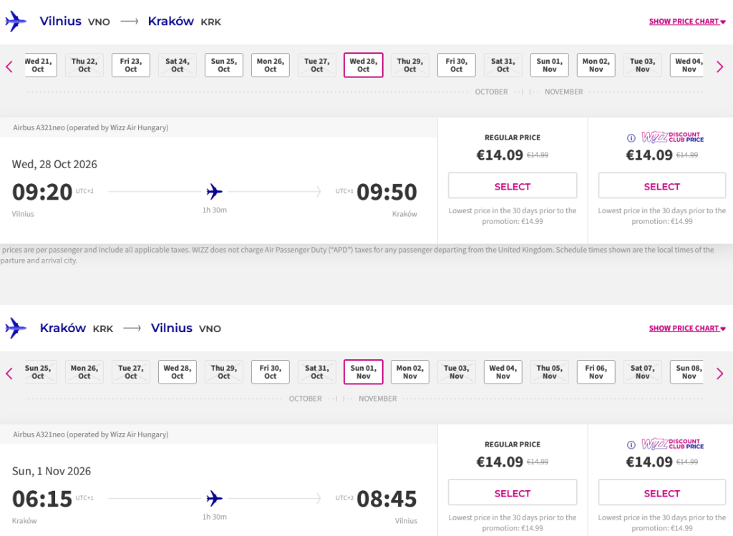The height and width of the screenshot is (536, 733).
Task: Select regular price for outbound flight
Action: tap(513, 186)
